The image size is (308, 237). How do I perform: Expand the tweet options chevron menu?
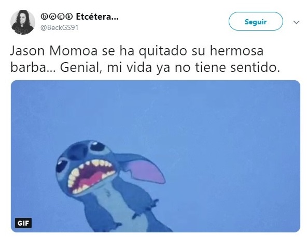pyautogui.click(x=297, y=22)
